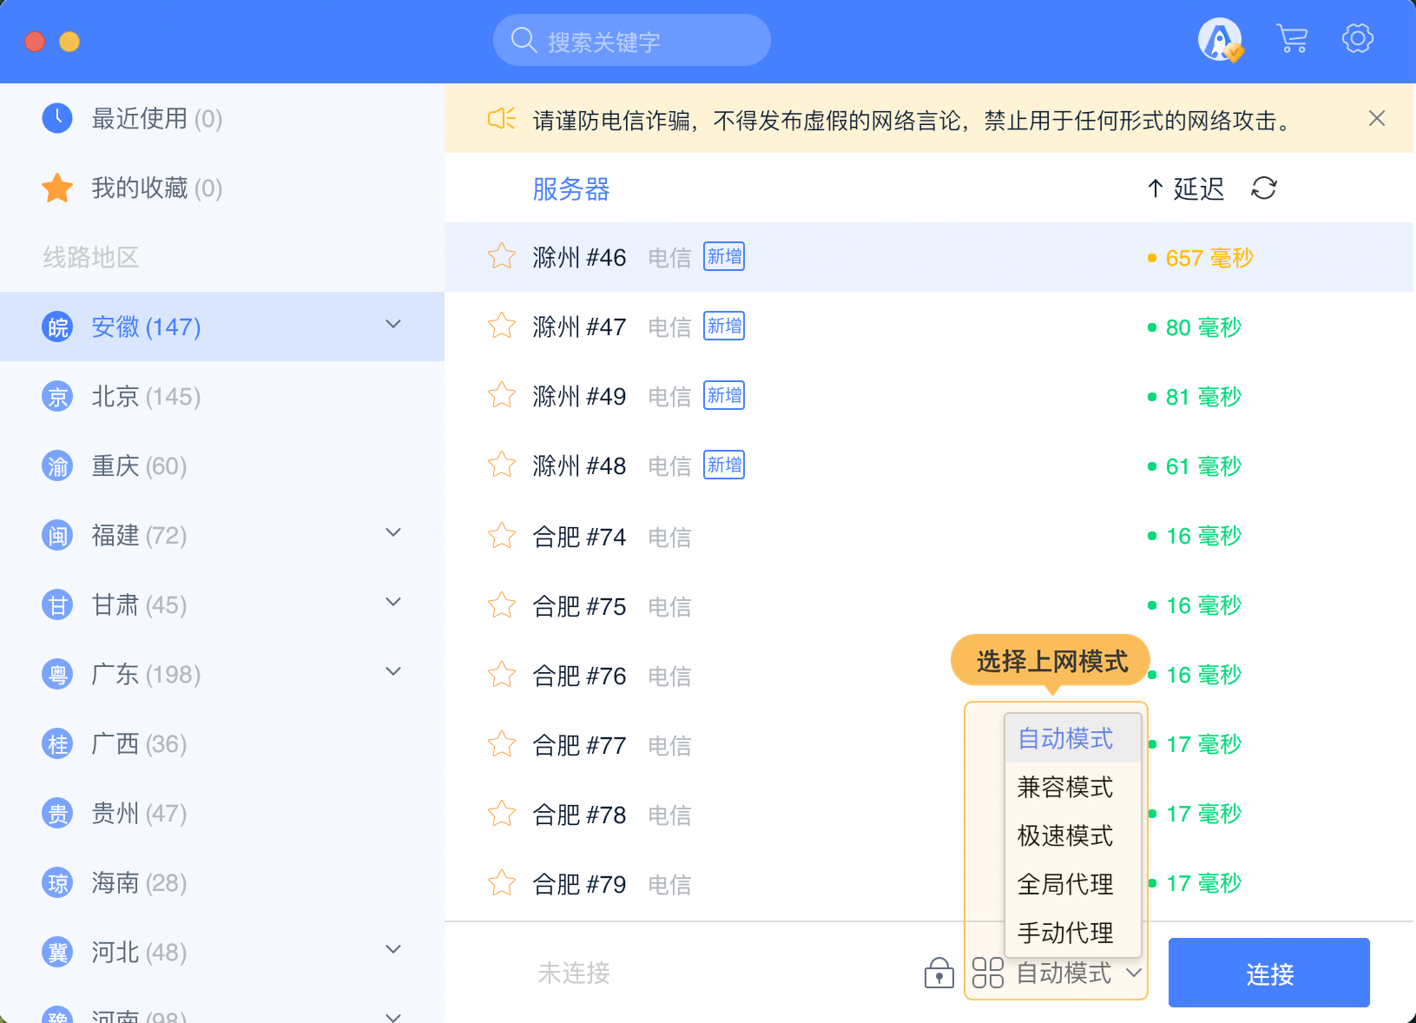Select 兼容模式 from the mode menu

click(x=1065, y=787)
